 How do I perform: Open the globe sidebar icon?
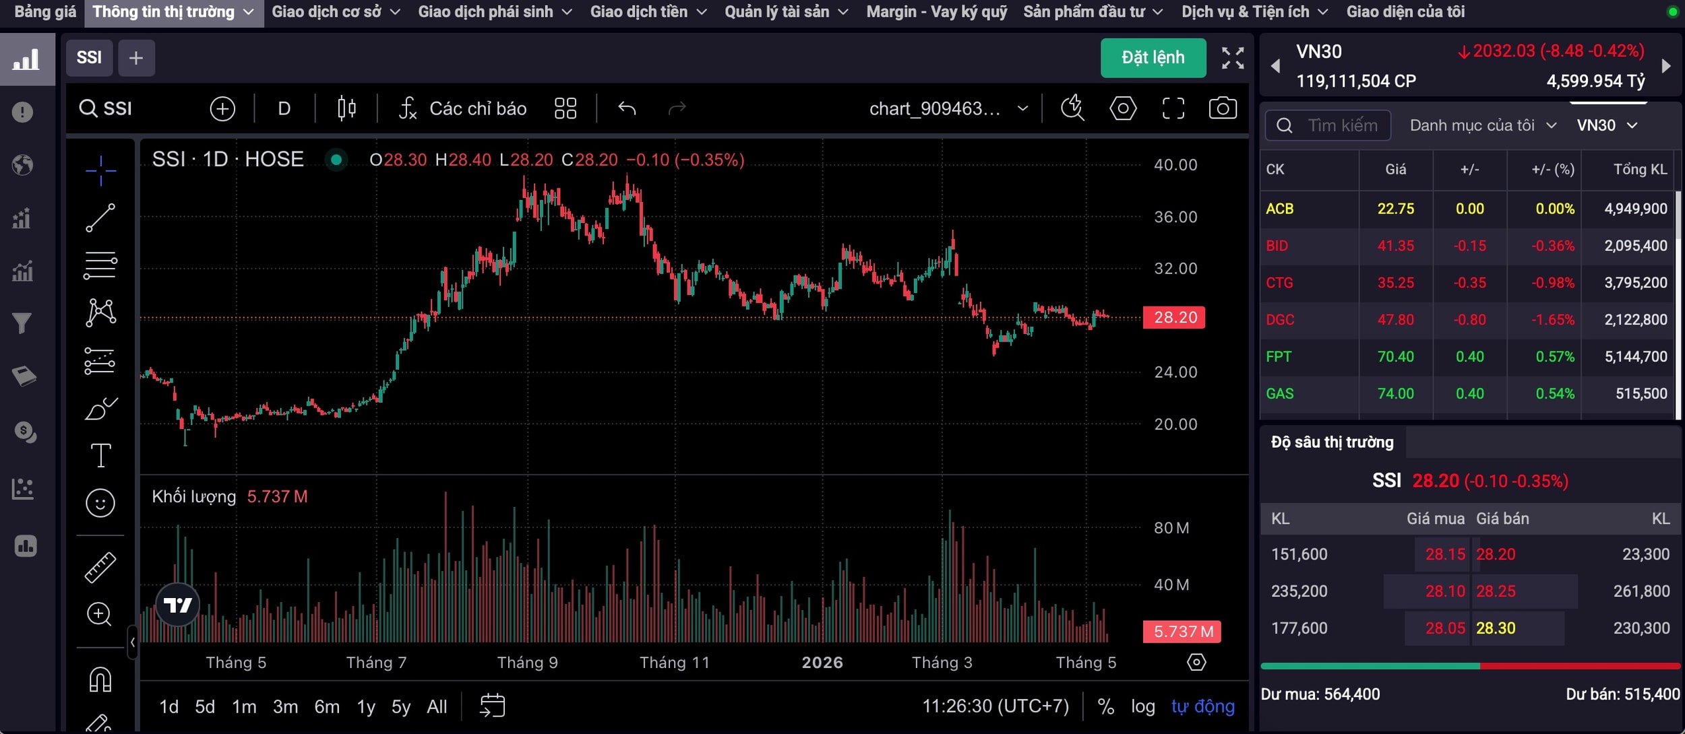23,165
